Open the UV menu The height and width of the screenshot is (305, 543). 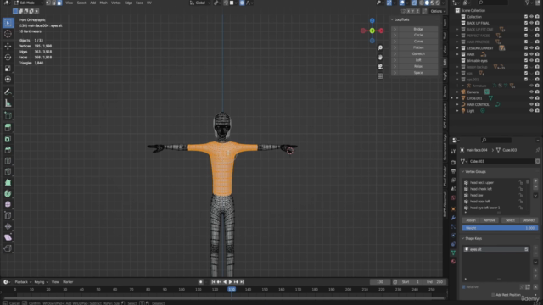[x=149, y=3]
